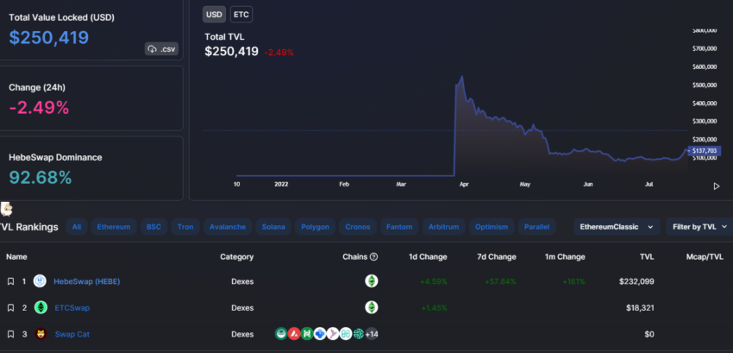The width and height of the screenshot is (733, 353).
Task: Select the $18,321 TVL value
Action: click(x=639, y=307)
